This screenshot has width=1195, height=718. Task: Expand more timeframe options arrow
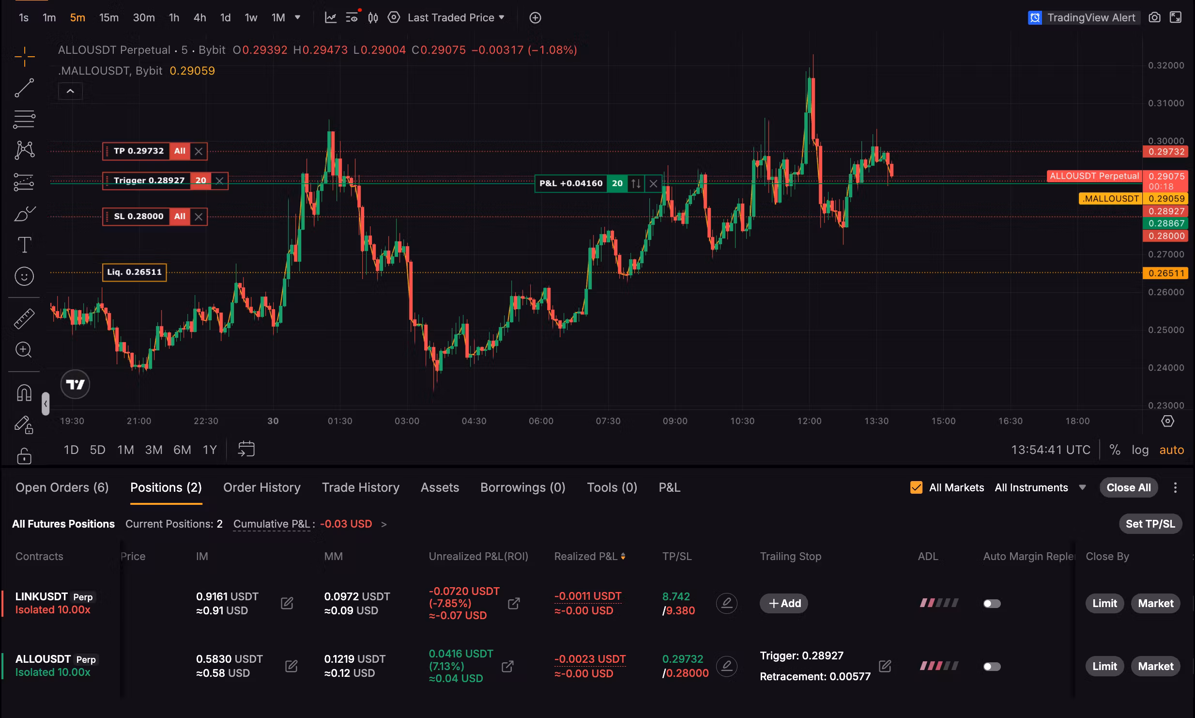click(298, 17)
